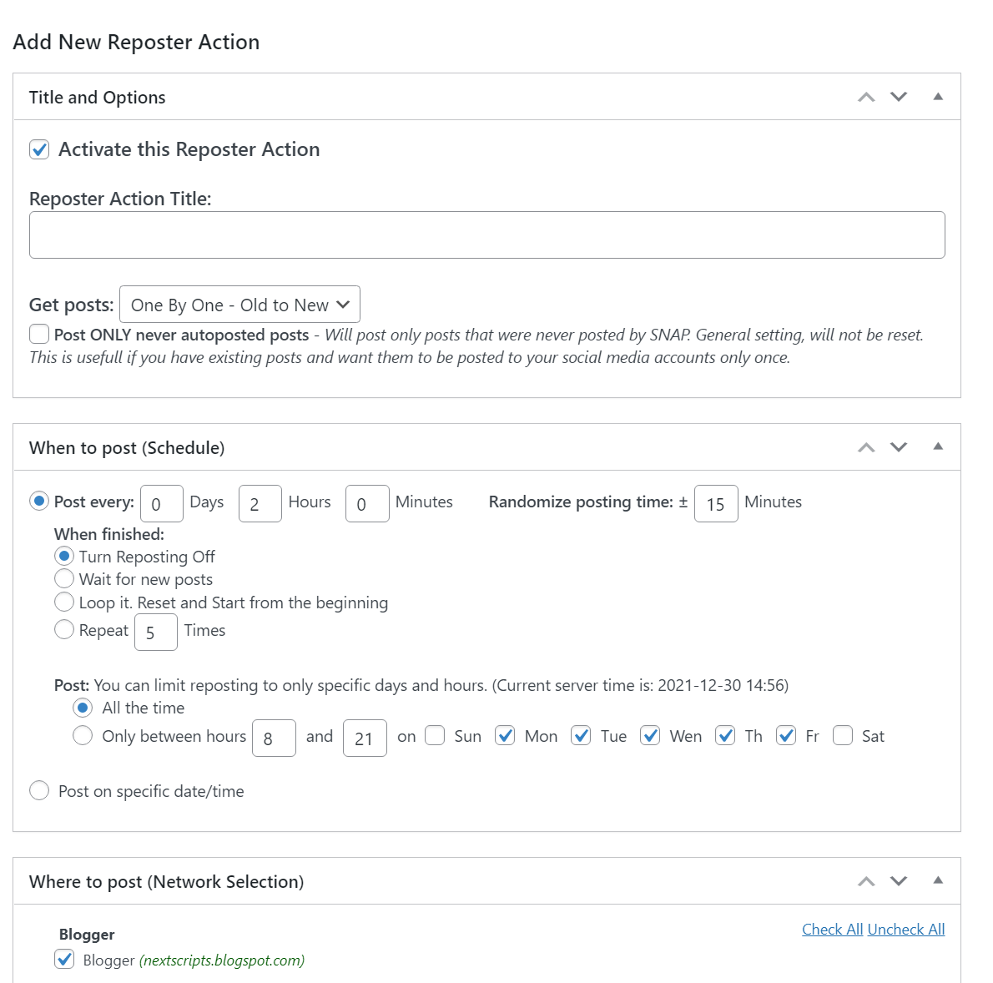Collapse the Where to post panel
The image size is (993, 983).
(938, 881)
